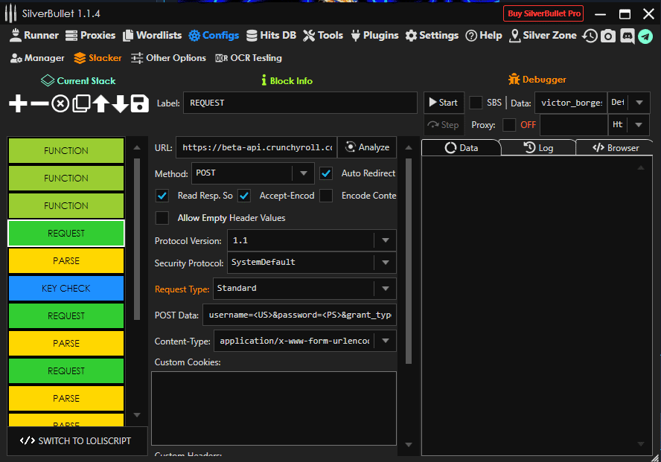Toggle SBS checkbox
The image size is (661, 462).
(x=476, y=103)
